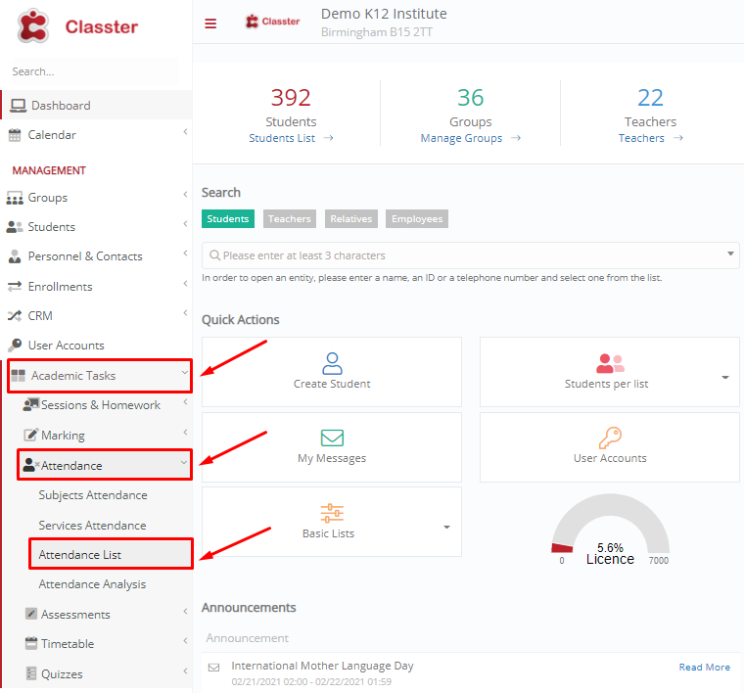Open the entity search dropdown arrow
The image size is (744, 693).
pyautogui.click(x=730, y=254)
